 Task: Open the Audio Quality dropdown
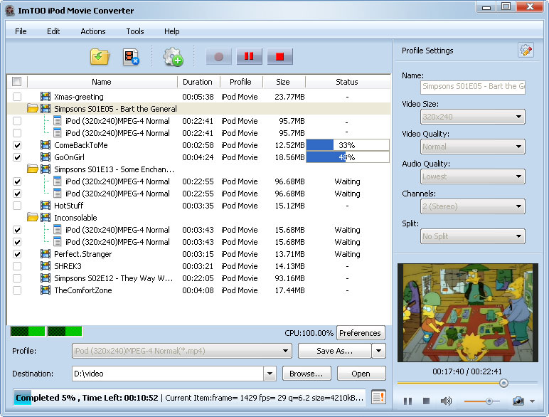pos(473,176)
